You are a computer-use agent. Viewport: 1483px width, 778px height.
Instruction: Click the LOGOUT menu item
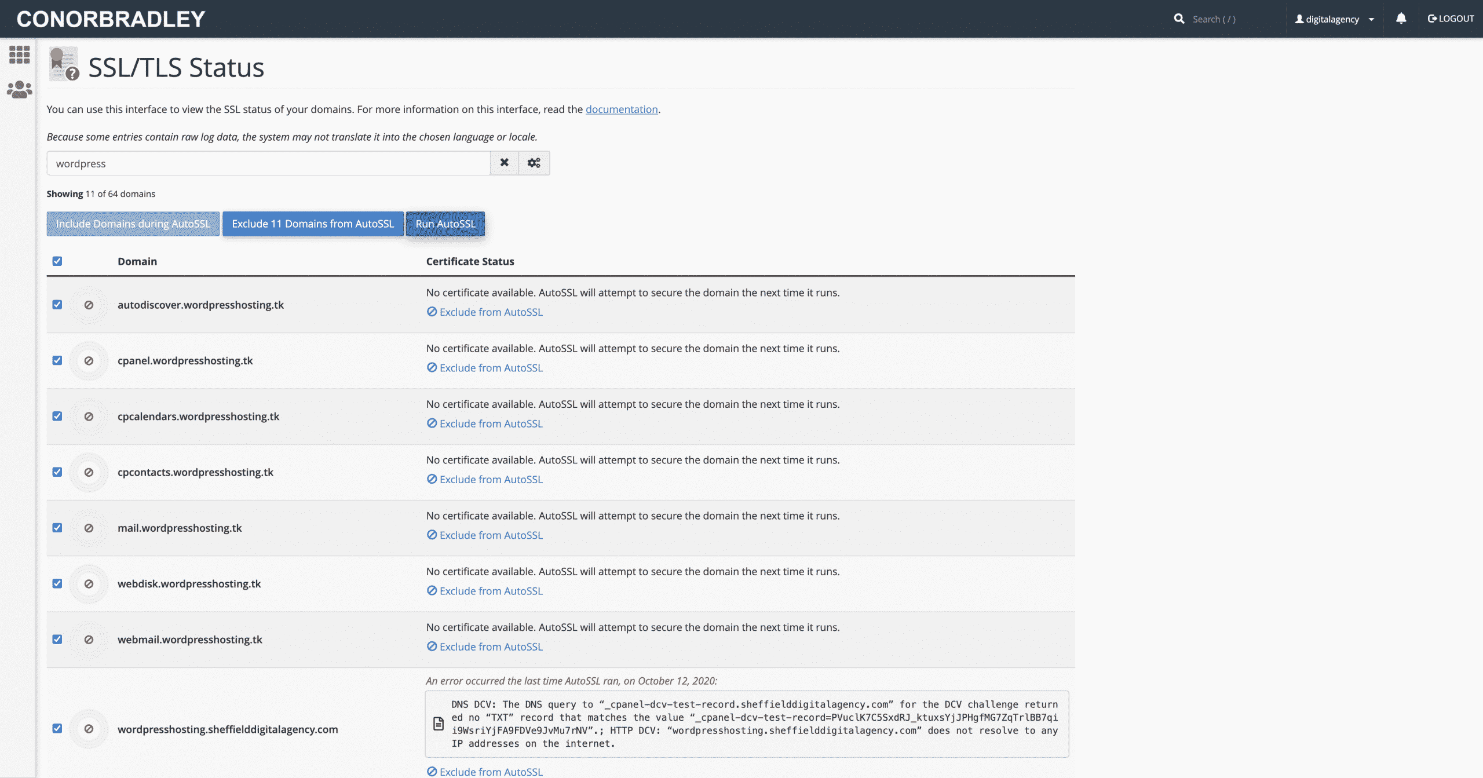coord(1451,19)
